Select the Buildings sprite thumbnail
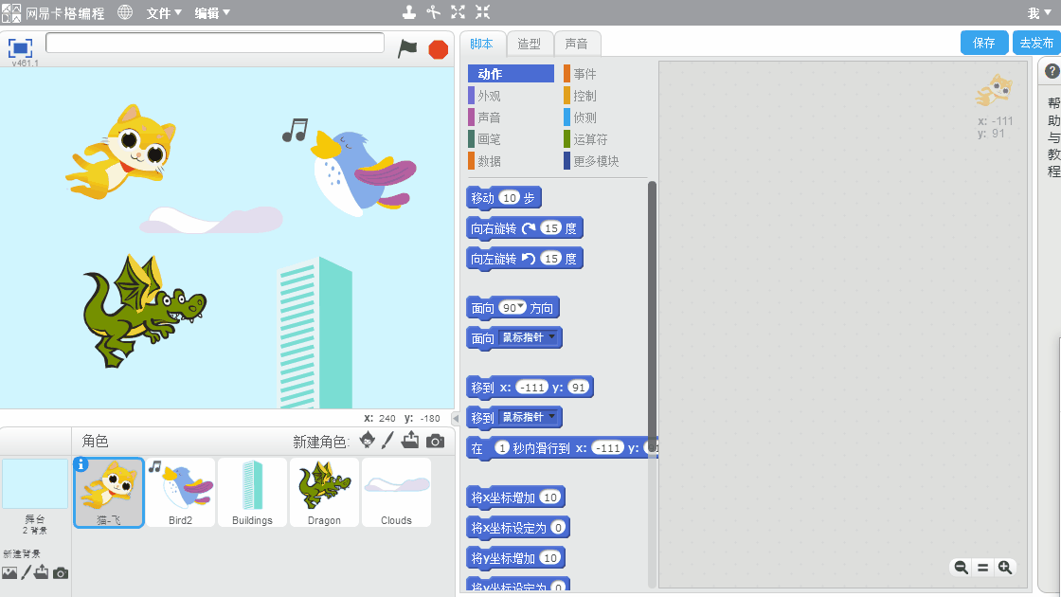 point(252,492)
